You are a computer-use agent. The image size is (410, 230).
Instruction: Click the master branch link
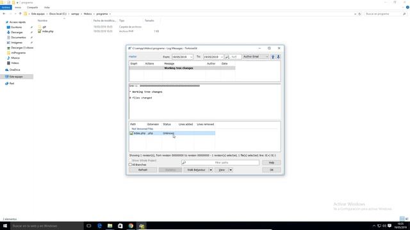coord(133,57)
